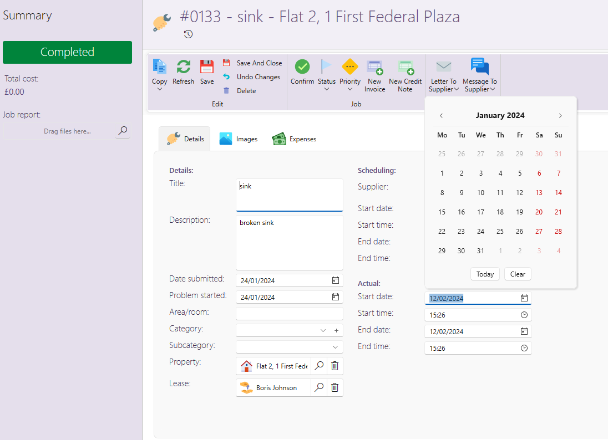The image size is (608, 440).
Task: Search for property with magnifier icon
Action: click(319, 366)
